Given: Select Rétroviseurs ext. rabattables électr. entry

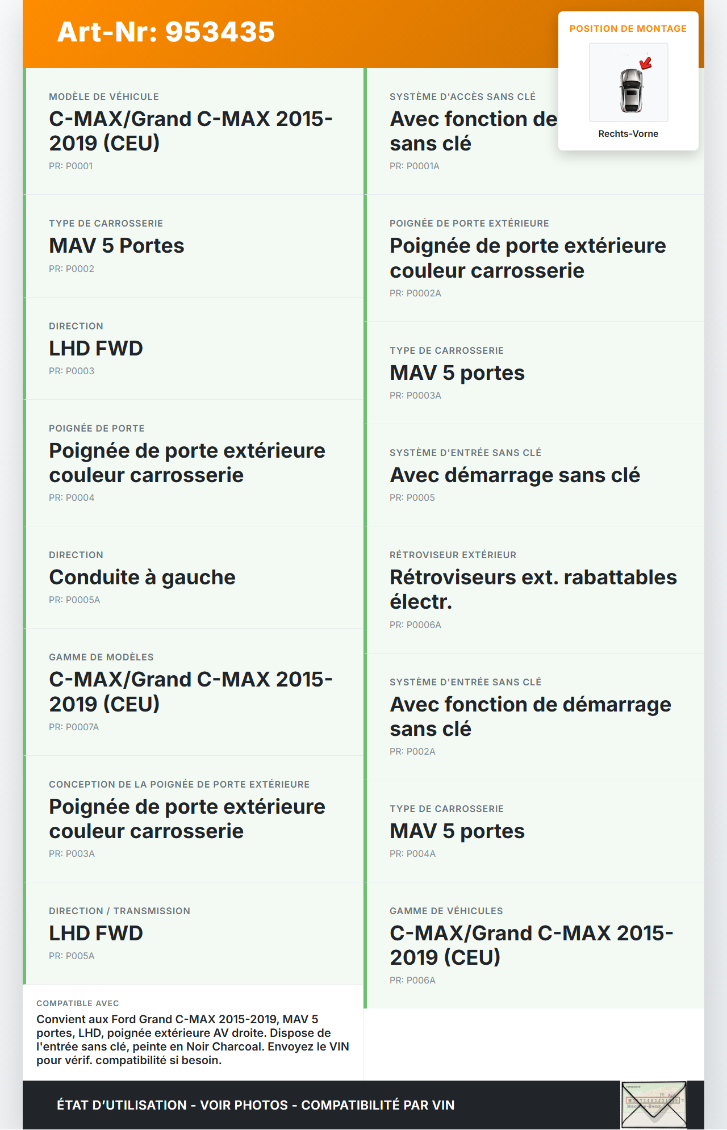Looking at the screenshot, I should point(533,589).
